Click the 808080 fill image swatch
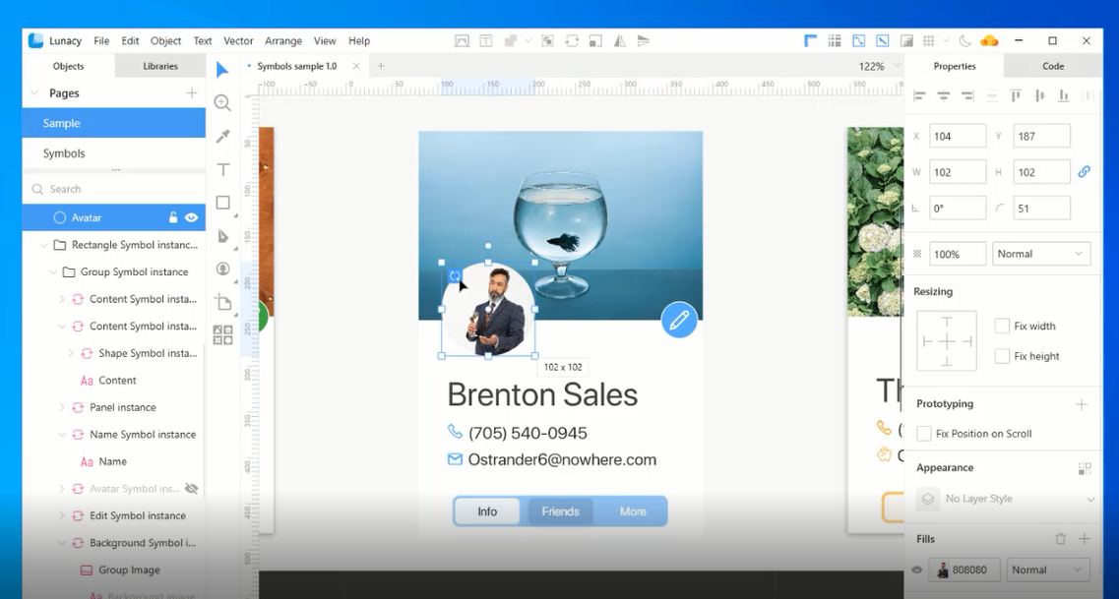The image size is (1119, 599). pos(942,569)
